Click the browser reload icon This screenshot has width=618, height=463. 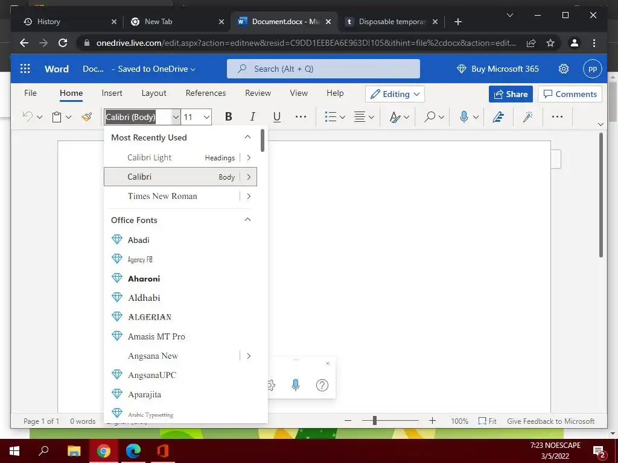pos(63,43)
